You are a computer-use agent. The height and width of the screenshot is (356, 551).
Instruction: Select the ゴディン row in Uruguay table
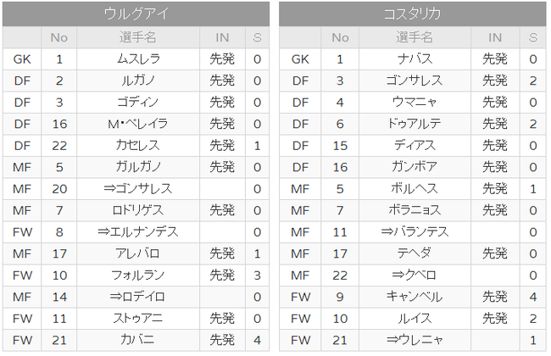click(x=136, y=103)
